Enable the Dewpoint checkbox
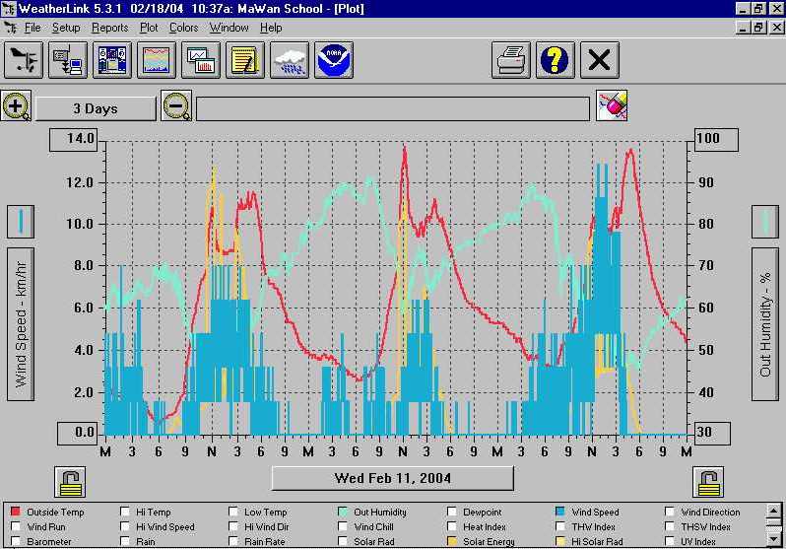Image resolution: width=786 pixels, height=549 pixels. [x=452, y=512]
